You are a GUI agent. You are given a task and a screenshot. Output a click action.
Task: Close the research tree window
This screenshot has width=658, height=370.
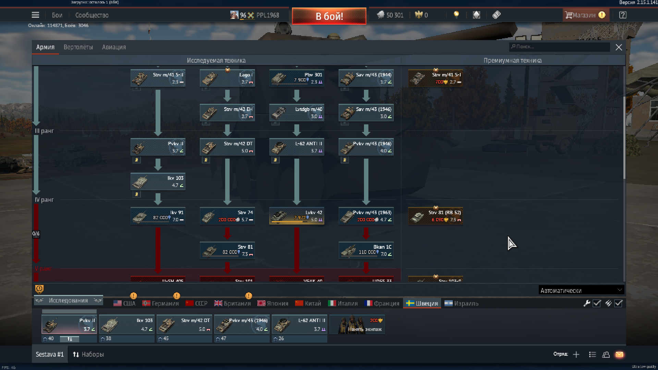pyautogui.click(x=619, y=47)
